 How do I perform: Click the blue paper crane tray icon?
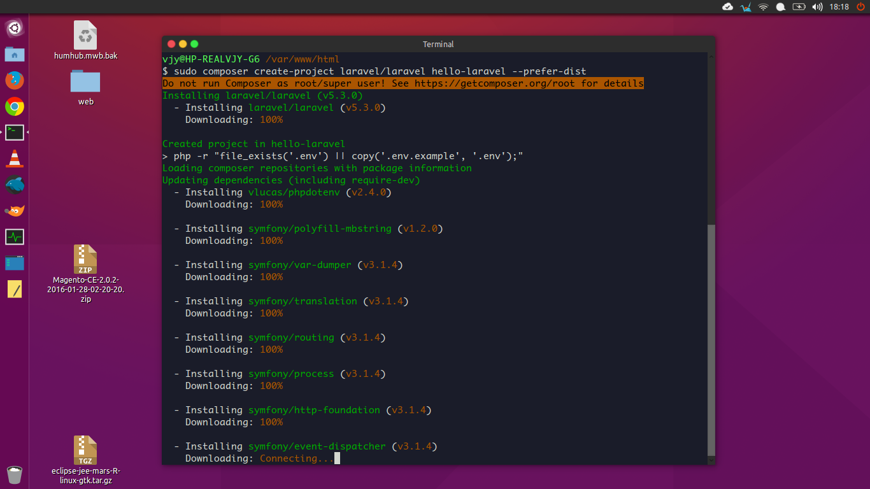point(746,7)
